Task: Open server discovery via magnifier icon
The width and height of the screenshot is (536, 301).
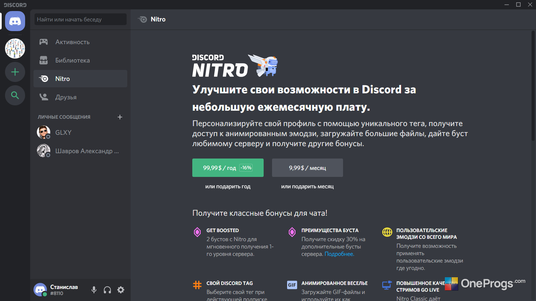Action: (x=15, y=95)
